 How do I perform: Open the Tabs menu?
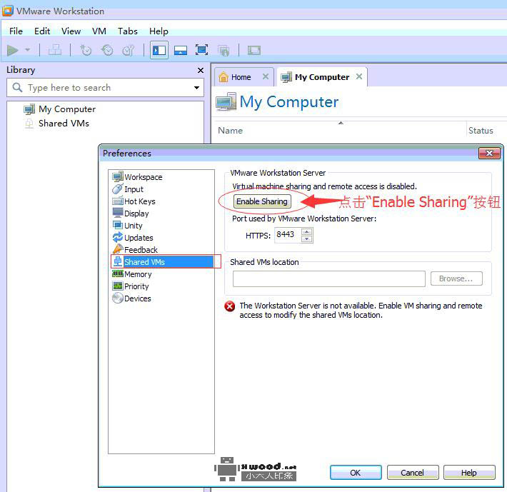tap(128, 31)
